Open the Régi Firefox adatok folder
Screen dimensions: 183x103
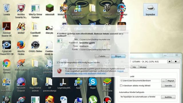tap(35, 85)
